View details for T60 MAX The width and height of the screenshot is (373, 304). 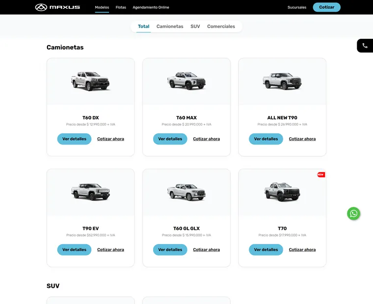coord(170,139)
